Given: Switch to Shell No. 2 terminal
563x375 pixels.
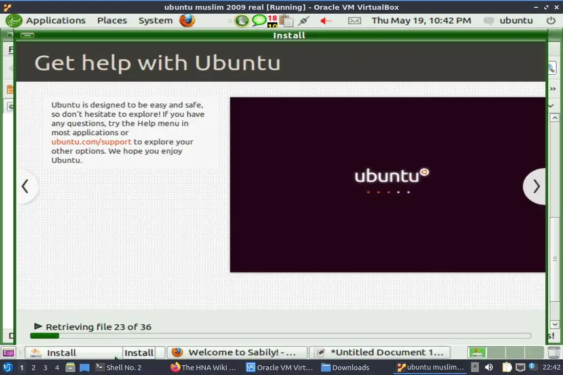Looking at the screenshot, I should [x=118, y=368].
